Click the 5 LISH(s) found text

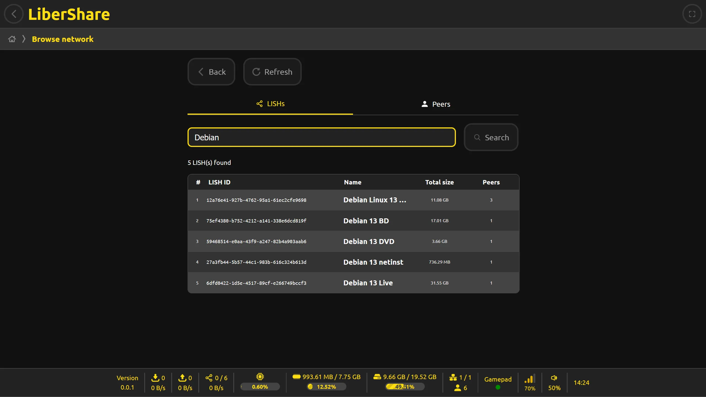tap(209, 163)
